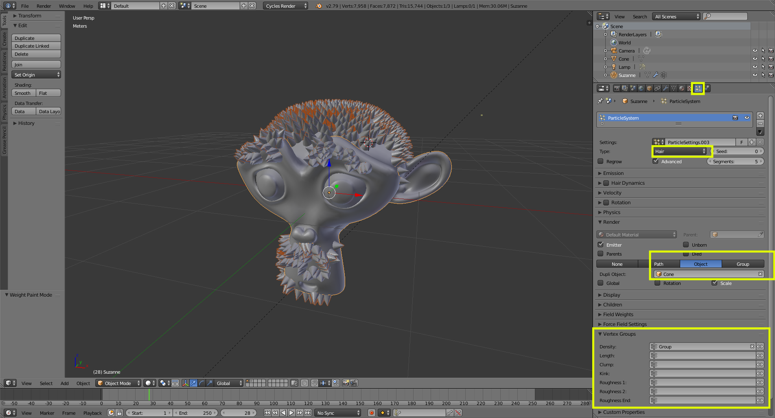Open the Add menu in 3D view header
The width and height of the screenshot is (775, 418).
pos(64,383)
